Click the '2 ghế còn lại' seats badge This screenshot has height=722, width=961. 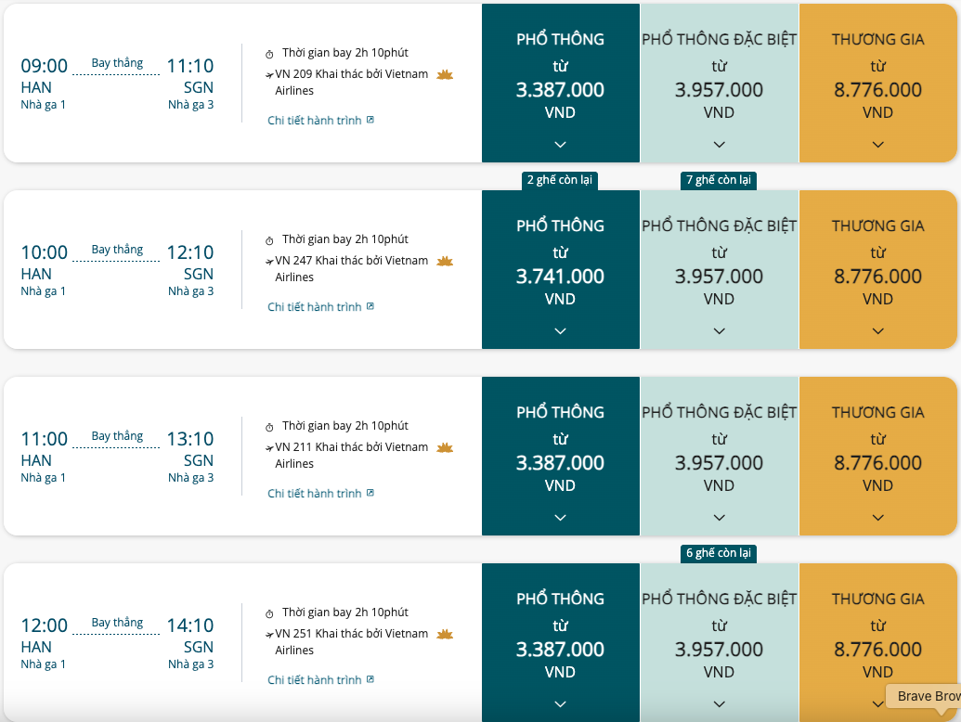(x=560, y=180)
